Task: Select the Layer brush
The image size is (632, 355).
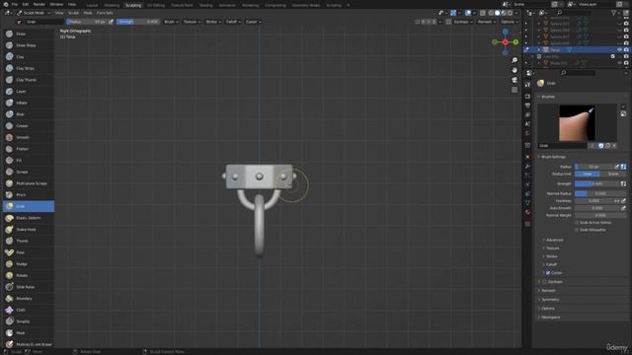Action: pos(29,92)
